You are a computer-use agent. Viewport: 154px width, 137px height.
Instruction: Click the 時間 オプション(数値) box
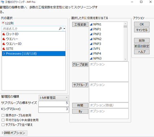(109, 105)
